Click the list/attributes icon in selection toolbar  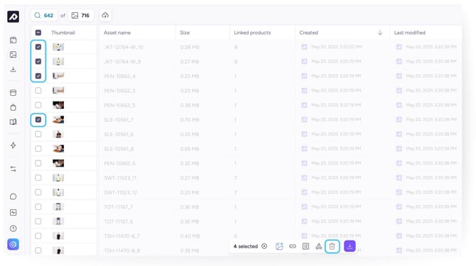(305, 246)
